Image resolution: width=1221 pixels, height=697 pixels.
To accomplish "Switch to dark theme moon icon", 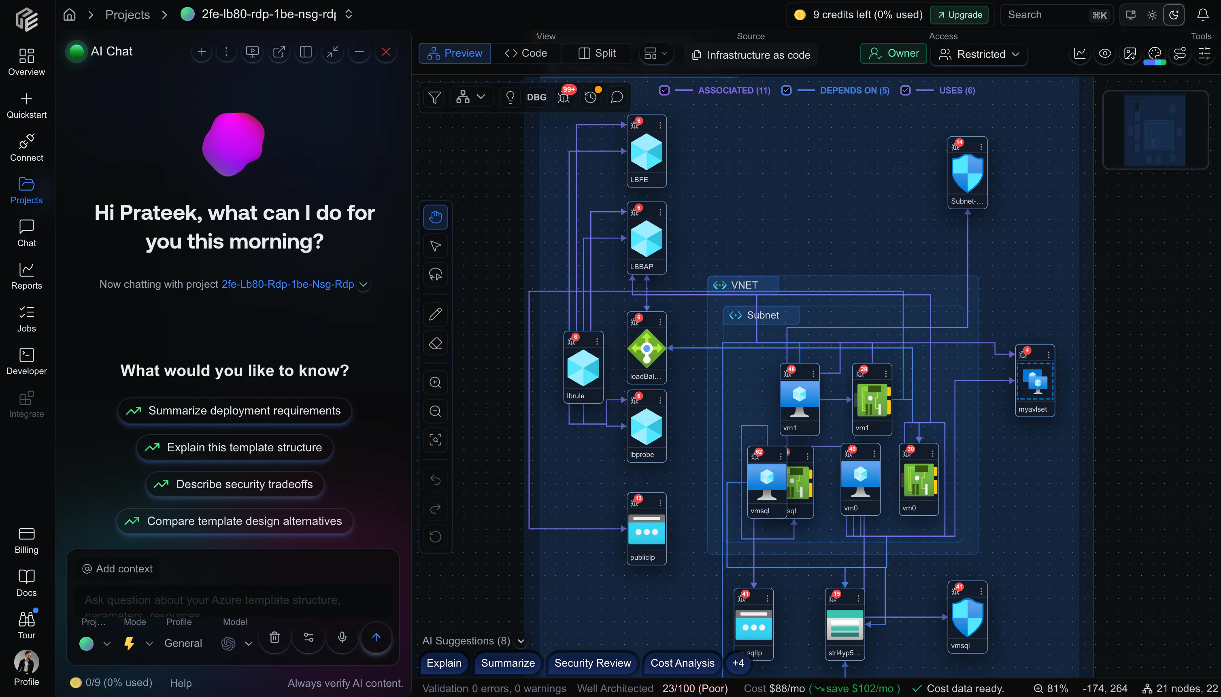I will [x=1174, y=15].
